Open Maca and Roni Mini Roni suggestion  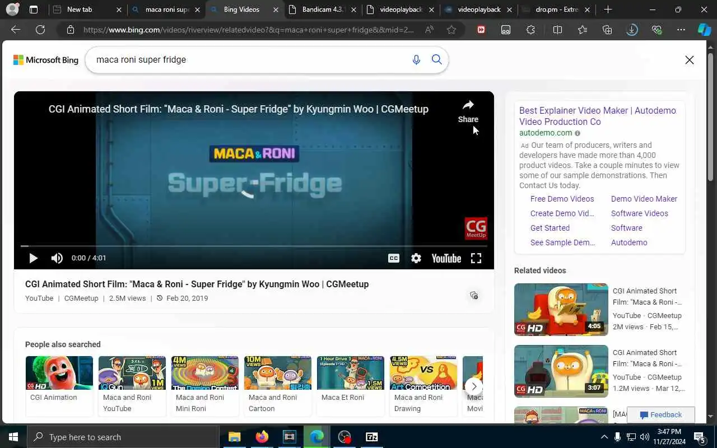pos(205,386)
